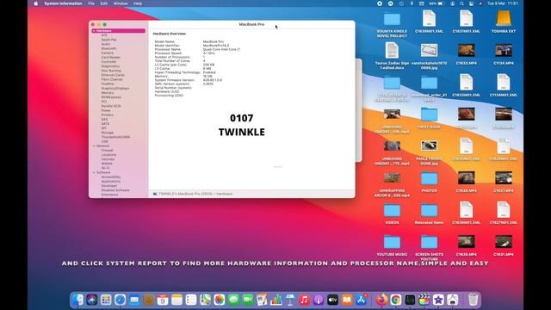Open the System Information app menu
The width and height of the screenshot is (551, 310).
coord(63,3)
